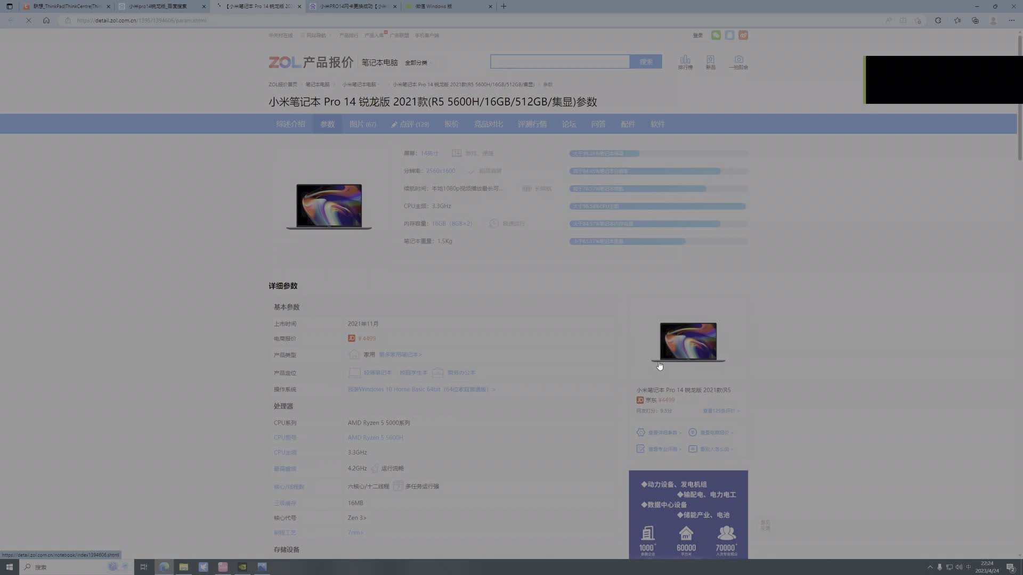Click the orange Weibo icon in page header

(x=743, y=35)
